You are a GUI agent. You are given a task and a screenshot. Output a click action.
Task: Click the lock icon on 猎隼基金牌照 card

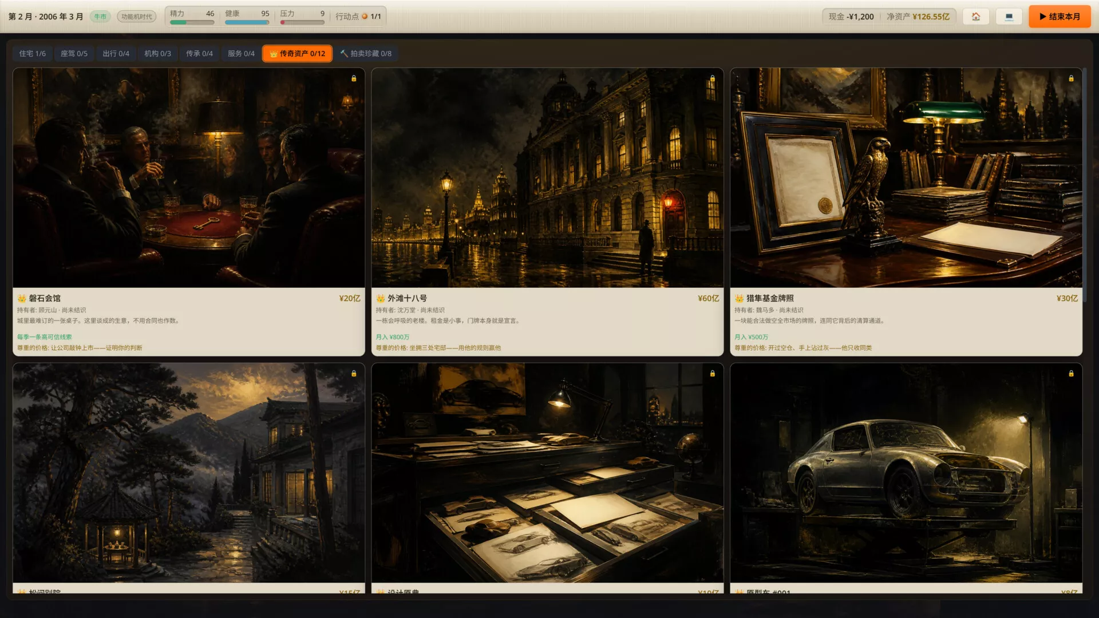coord(1071,78)
